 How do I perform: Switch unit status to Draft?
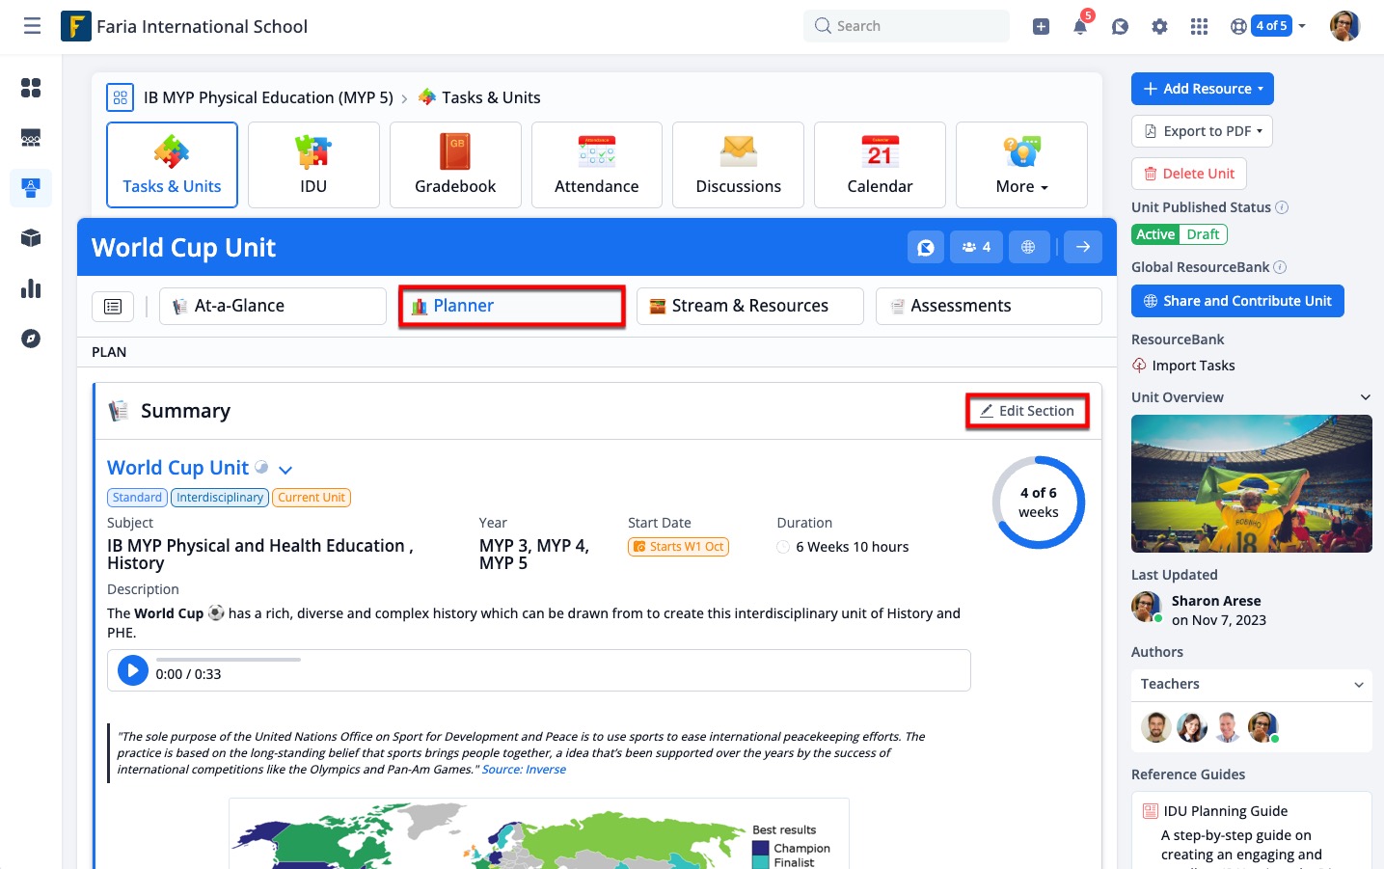pos(1203,234)
